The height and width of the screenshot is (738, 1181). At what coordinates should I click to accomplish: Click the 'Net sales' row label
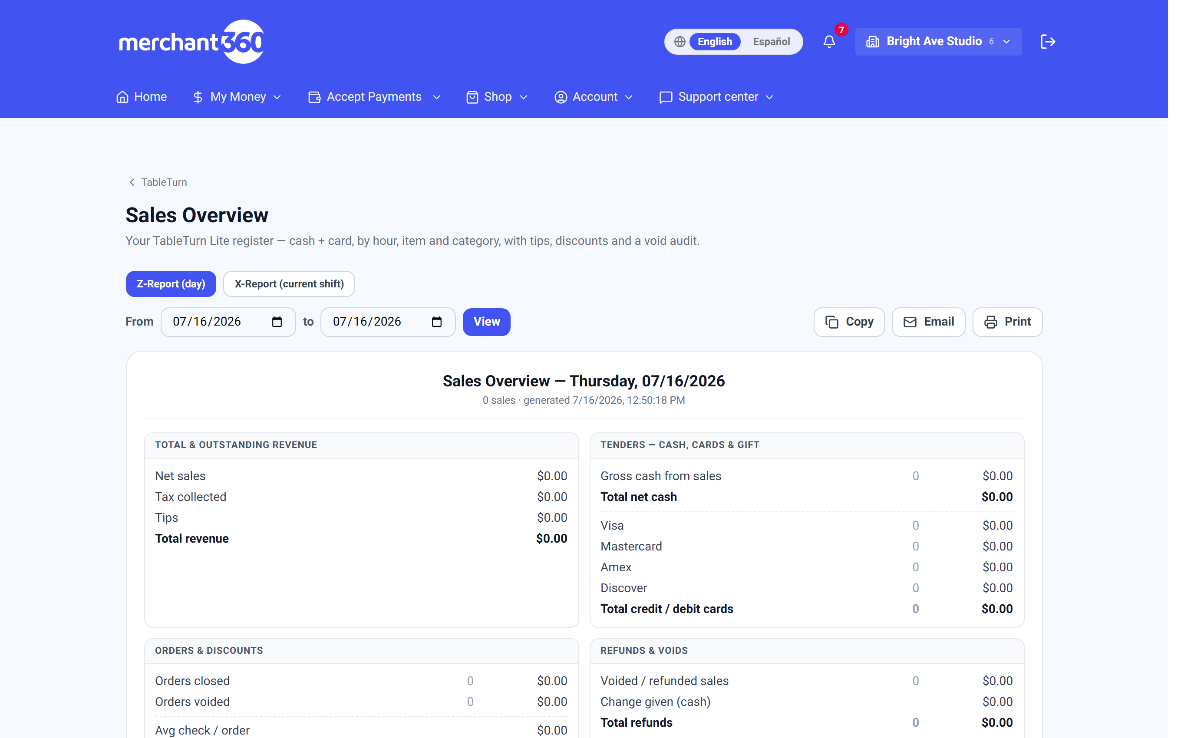[x=180, y=476]
